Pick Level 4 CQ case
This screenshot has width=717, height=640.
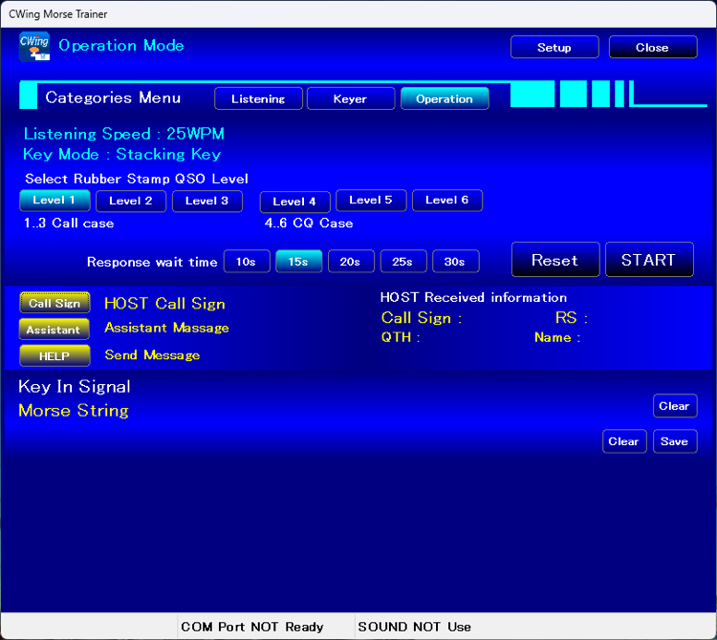[x=294, y=202]
